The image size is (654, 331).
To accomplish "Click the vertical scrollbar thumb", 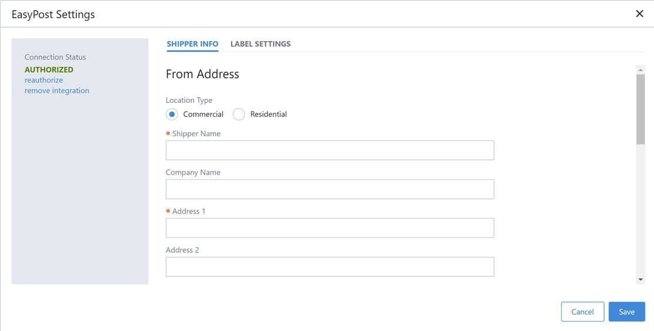I will point(640,109).
